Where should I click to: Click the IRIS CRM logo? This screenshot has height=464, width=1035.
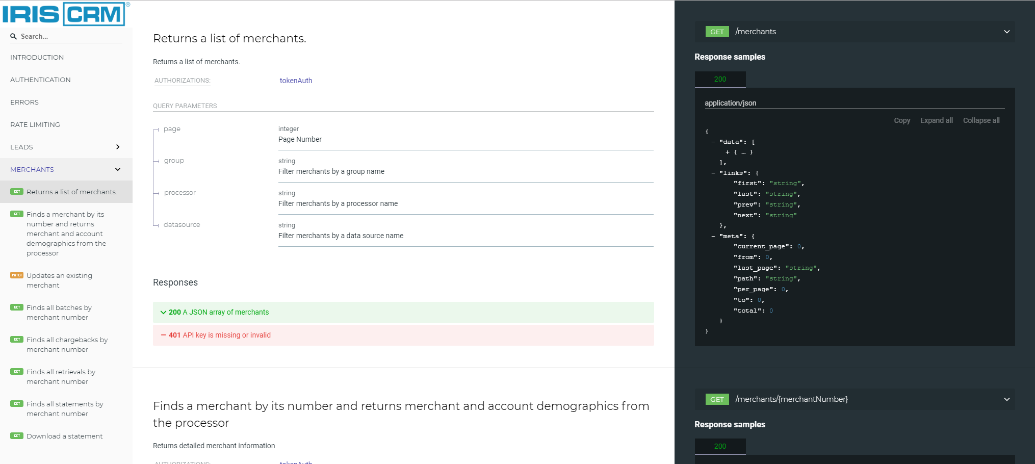click(64, 14)
